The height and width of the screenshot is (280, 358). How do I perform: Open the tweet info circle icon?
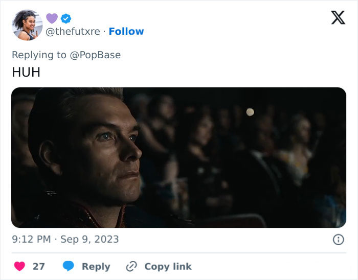[x=338, y=240]
